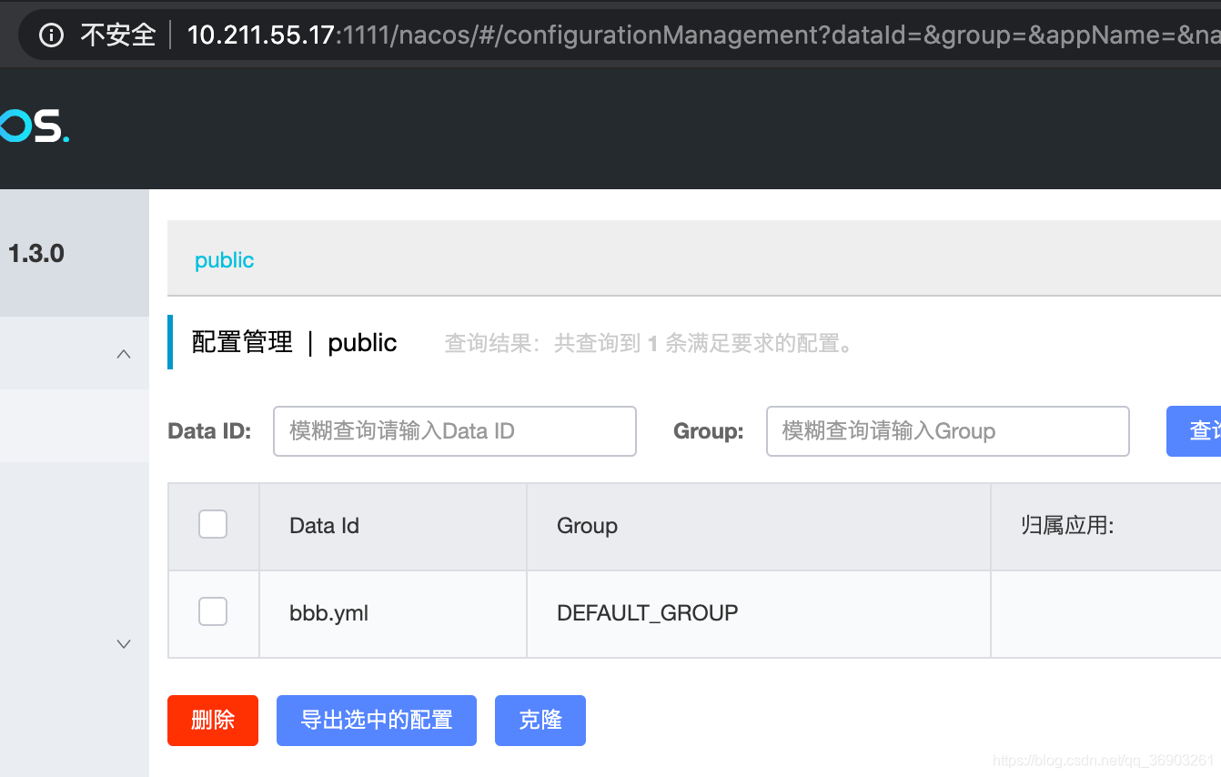
Task: Collapse the sidebar menu with the up chevron
Action: pyautogui.click(x=125, y=354)
